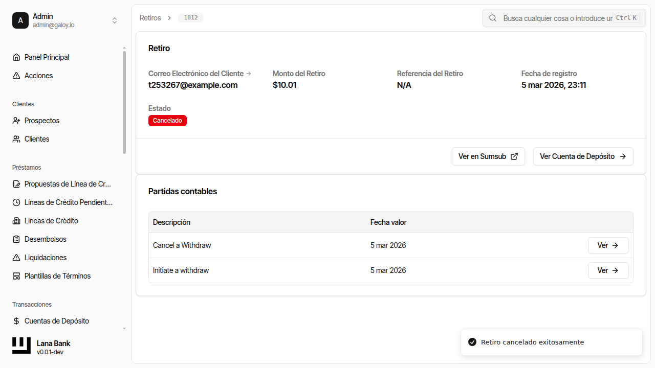655x368 pixels.
Task: Go to Propuestas de Línea de Crédito
Action: pos(68,184)
